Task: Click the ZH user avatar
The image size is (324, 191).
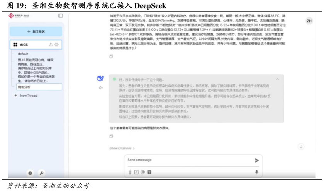Action: [309, 21]
